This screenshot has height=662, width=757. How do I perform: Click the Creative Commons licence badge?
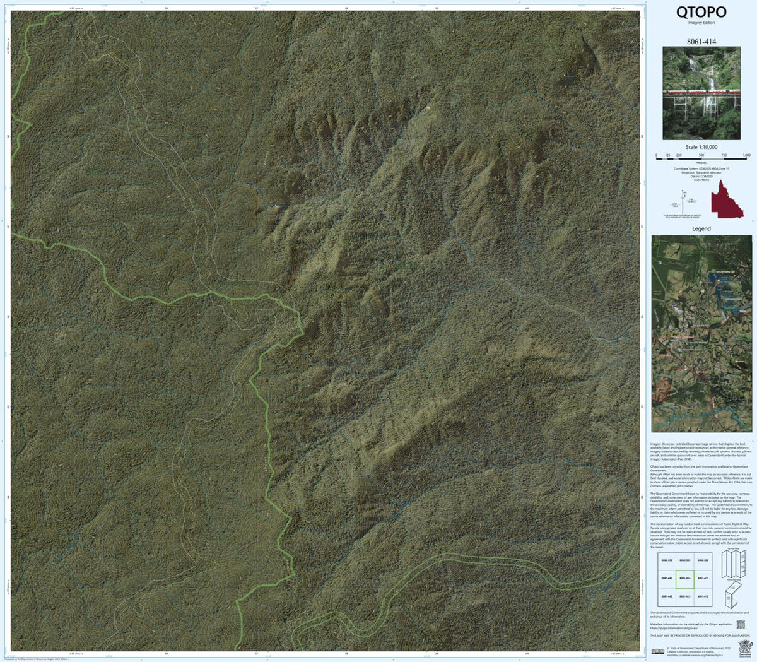[659, 651]
